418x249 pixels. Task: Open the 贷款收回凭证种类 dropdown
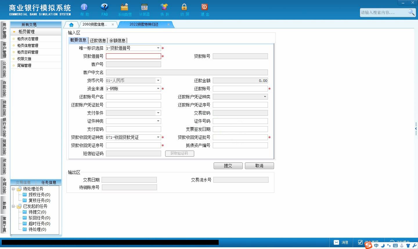[x=158, y=138]
